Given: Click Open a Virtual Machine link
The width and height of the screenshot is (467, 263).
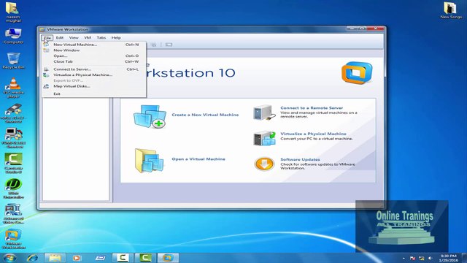Looking at the screenshot, I should [198, 159].
